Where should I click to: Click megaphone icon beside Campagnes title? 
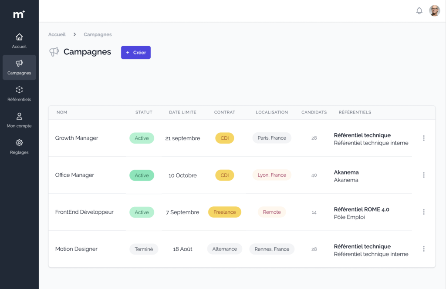coord(54,52)
